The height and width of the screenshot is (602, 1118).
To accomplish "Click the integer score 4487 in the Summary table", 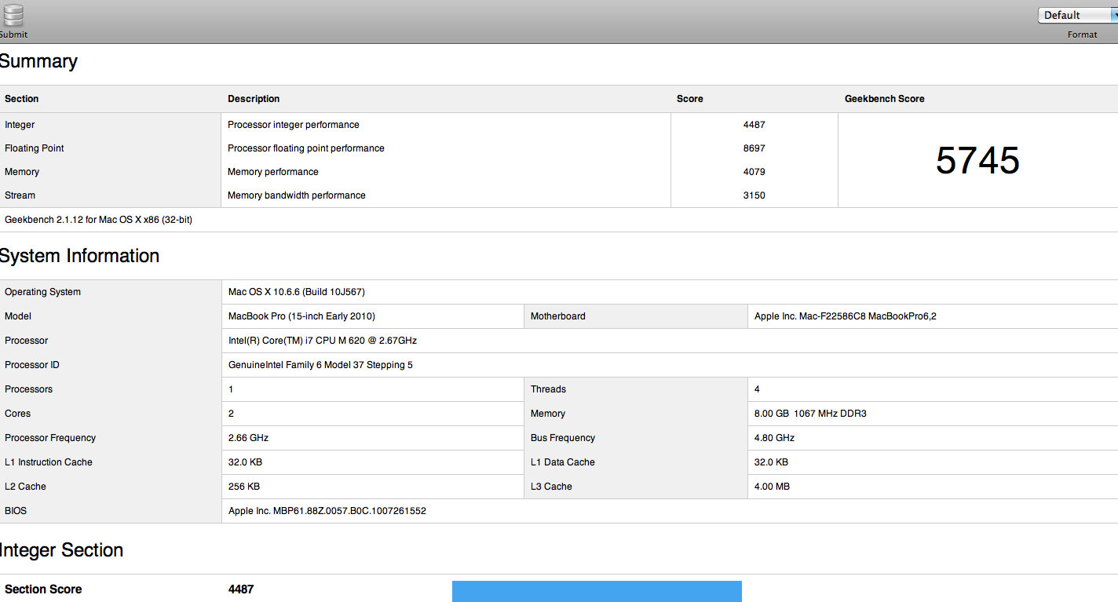I will click(x=754, y=125).
